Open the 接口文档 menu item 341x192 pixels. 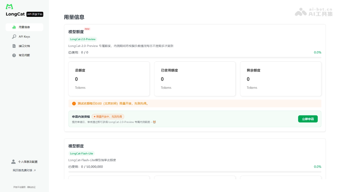tap(24, 46)
